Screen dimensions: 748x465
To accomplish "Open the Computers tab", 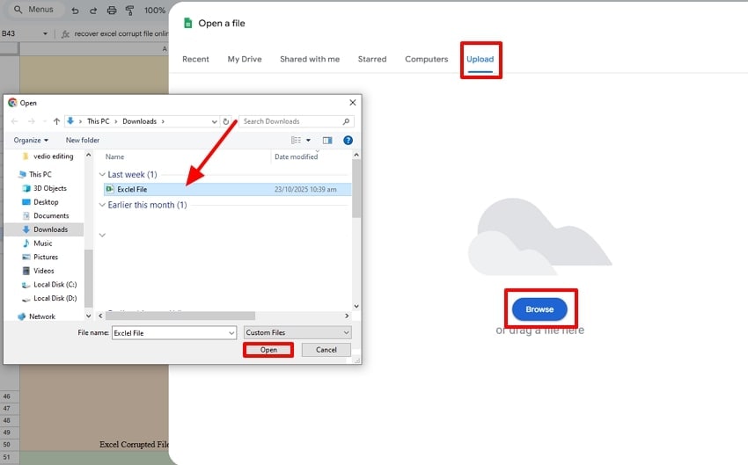I will point(427,59).
